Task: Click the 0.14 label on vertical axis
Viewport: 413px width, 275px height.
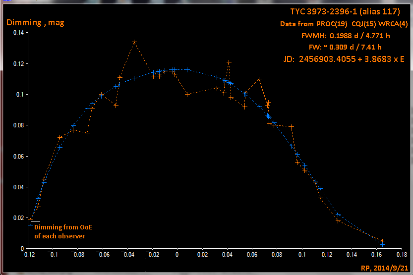Action: coord(18,33)
